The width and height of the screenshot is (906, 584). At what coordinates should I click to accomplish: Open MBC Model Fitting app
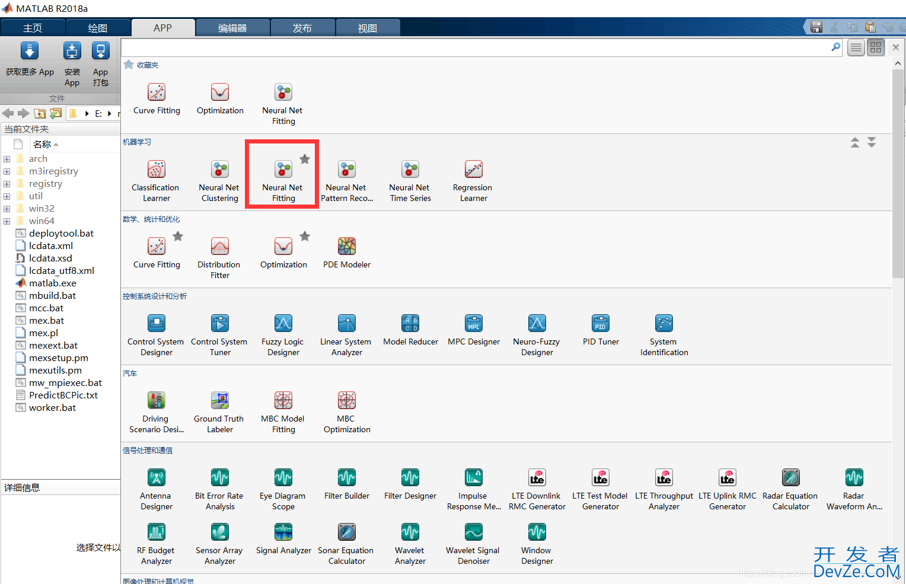[x=283, y=412]
